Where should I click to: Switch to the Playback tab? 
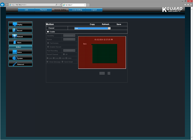click(43, 10)
